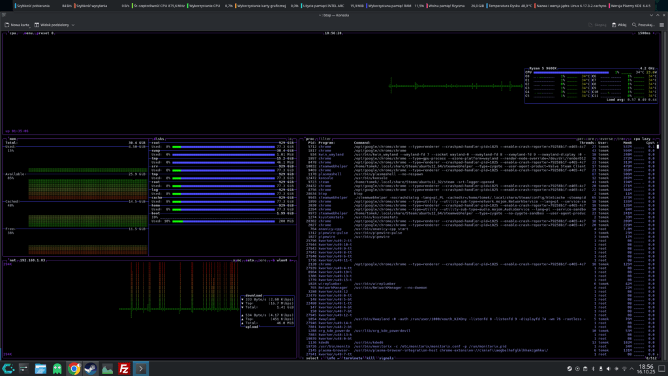
Task: Change the cpu lazy sorting selector
Action: [642, 138]
